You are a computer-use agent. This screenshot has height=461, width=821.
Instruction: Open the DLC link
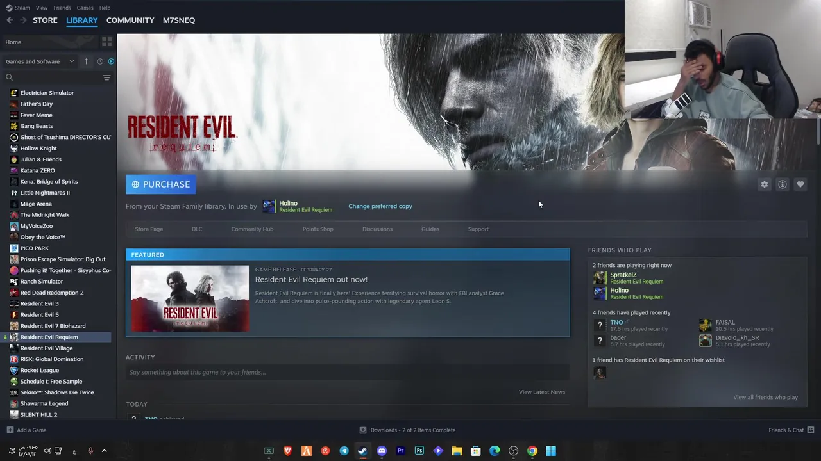click(197, 229)
